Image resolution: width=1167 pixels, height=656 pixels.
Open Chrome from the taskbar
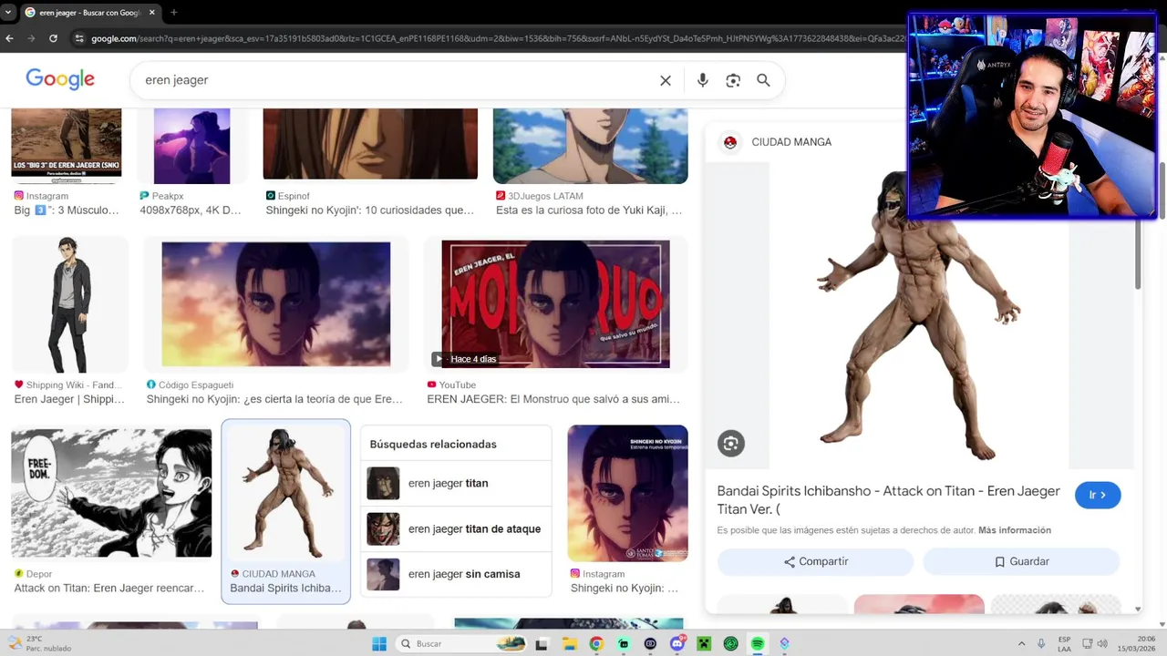click(x=596, y=644)
